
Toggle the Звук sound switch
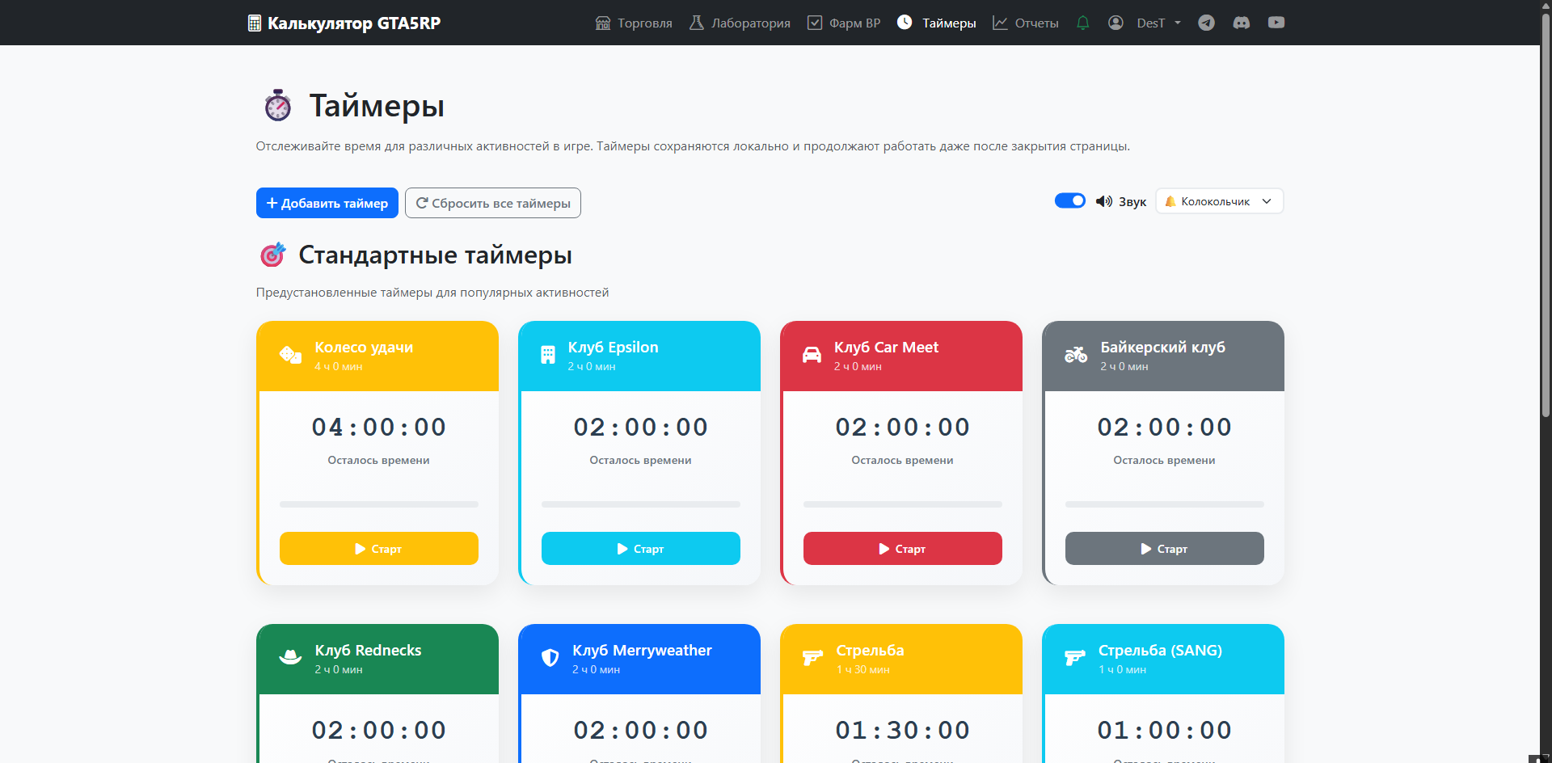(x=1070, y=200)
